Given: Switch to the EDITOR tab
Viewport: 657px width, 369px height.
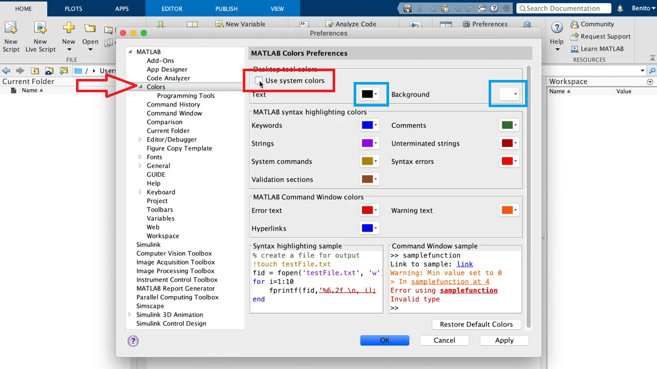Looking at the screenshot, I should [x=172, y=9].
